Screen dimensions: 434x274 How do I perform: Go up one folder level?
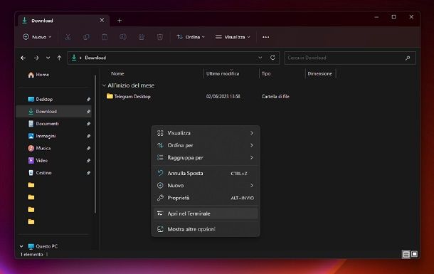coord(59,58)
